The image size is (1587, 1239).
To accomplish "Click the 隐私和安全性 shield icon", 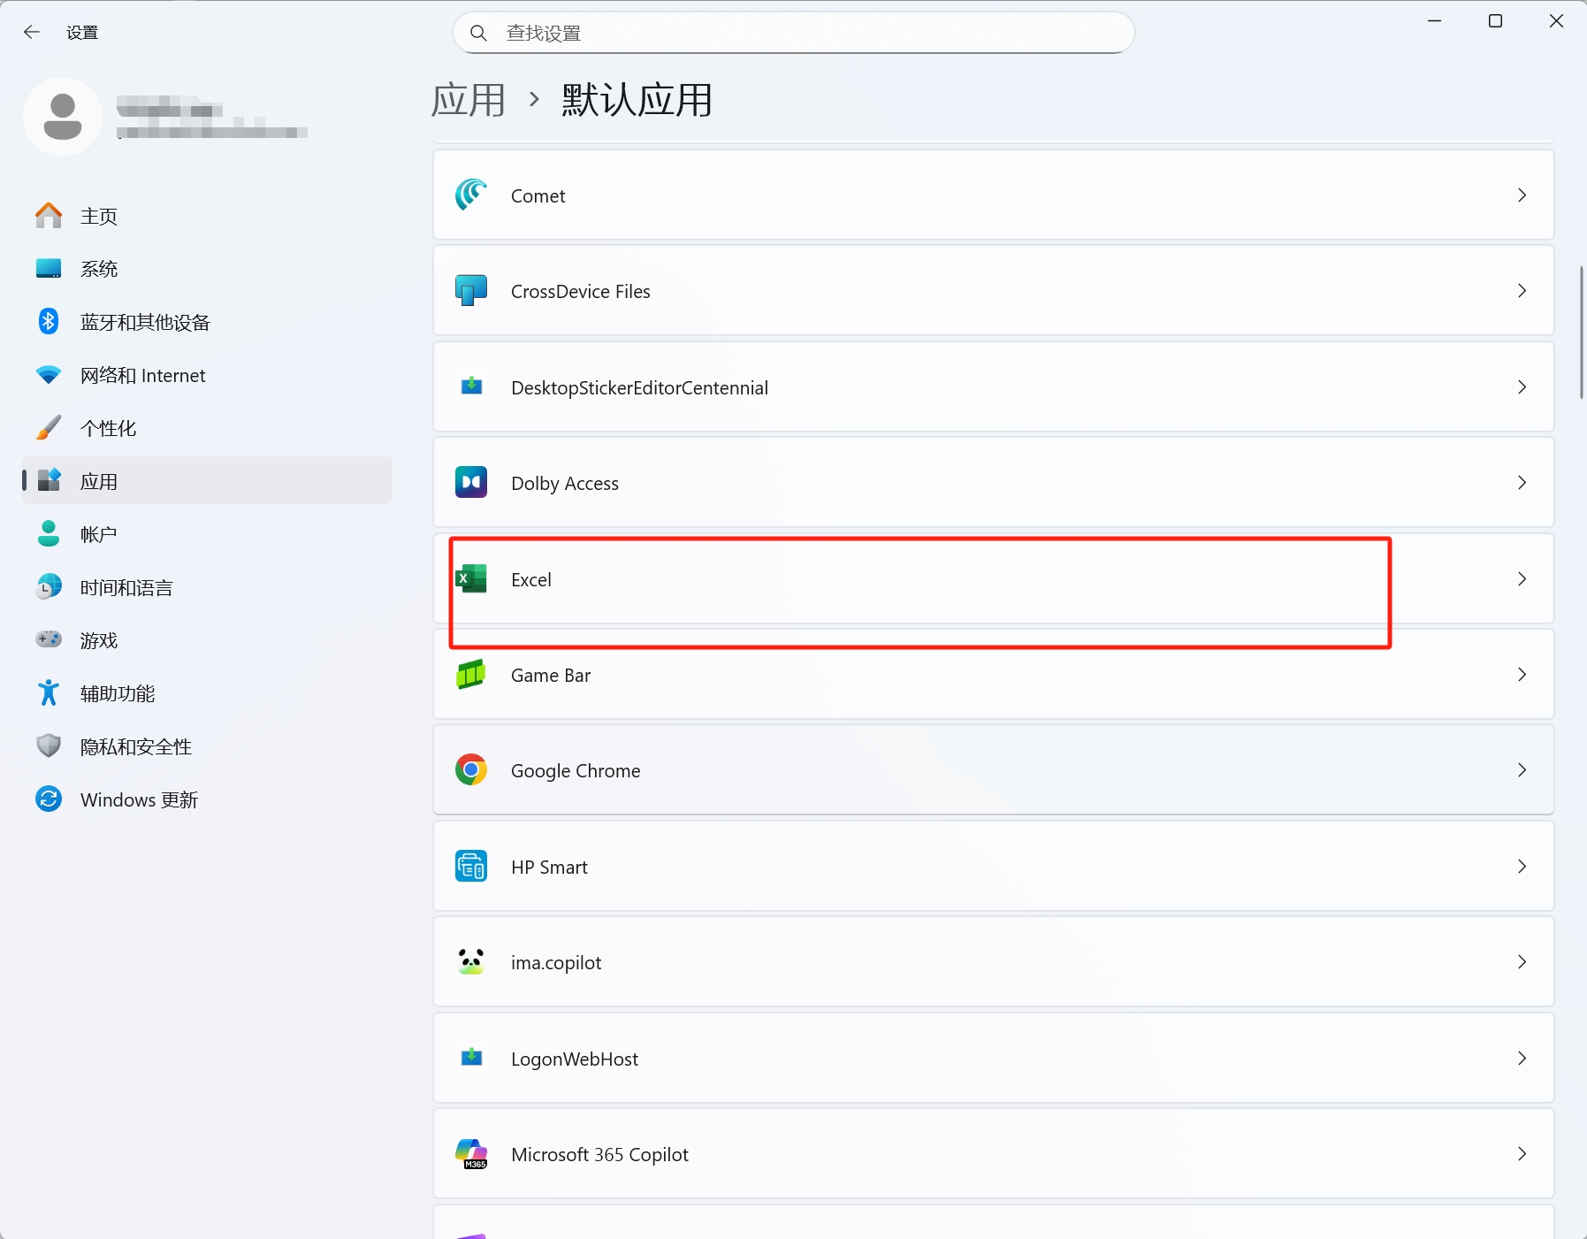I will tap(49, 746).
